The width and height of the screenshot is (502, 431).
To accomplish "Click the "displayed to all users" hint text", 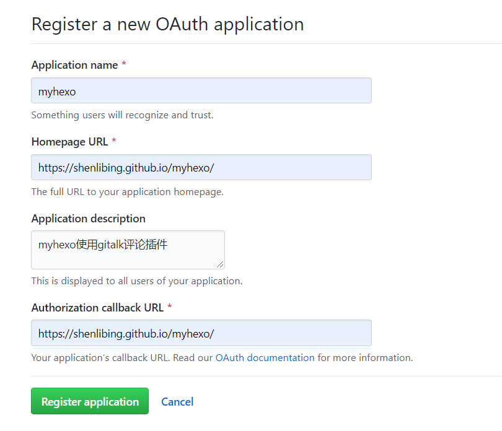I will coord(136,281).
